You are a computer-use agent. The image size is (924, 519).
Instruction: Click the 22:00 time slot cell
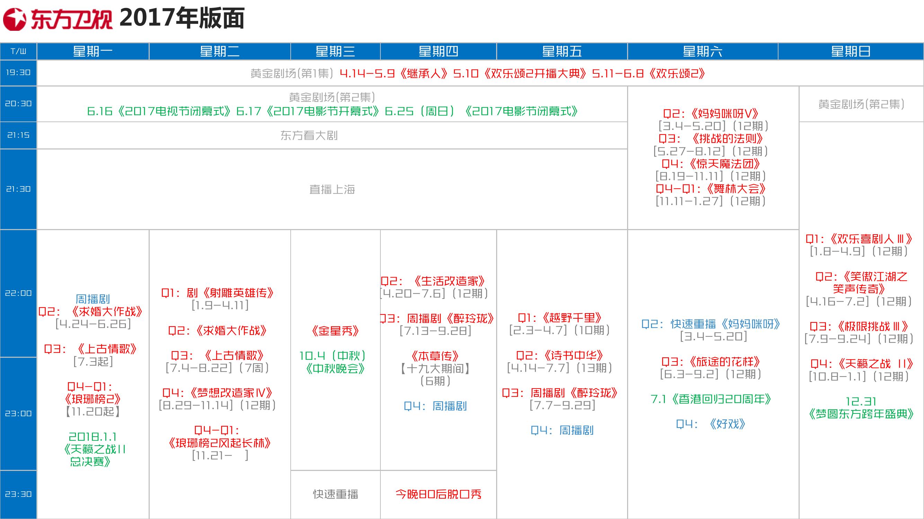pyautogui.click(x=18, y=293)
